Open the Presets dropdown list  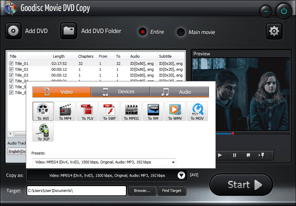pyautogui.click(x=173, y=162)
